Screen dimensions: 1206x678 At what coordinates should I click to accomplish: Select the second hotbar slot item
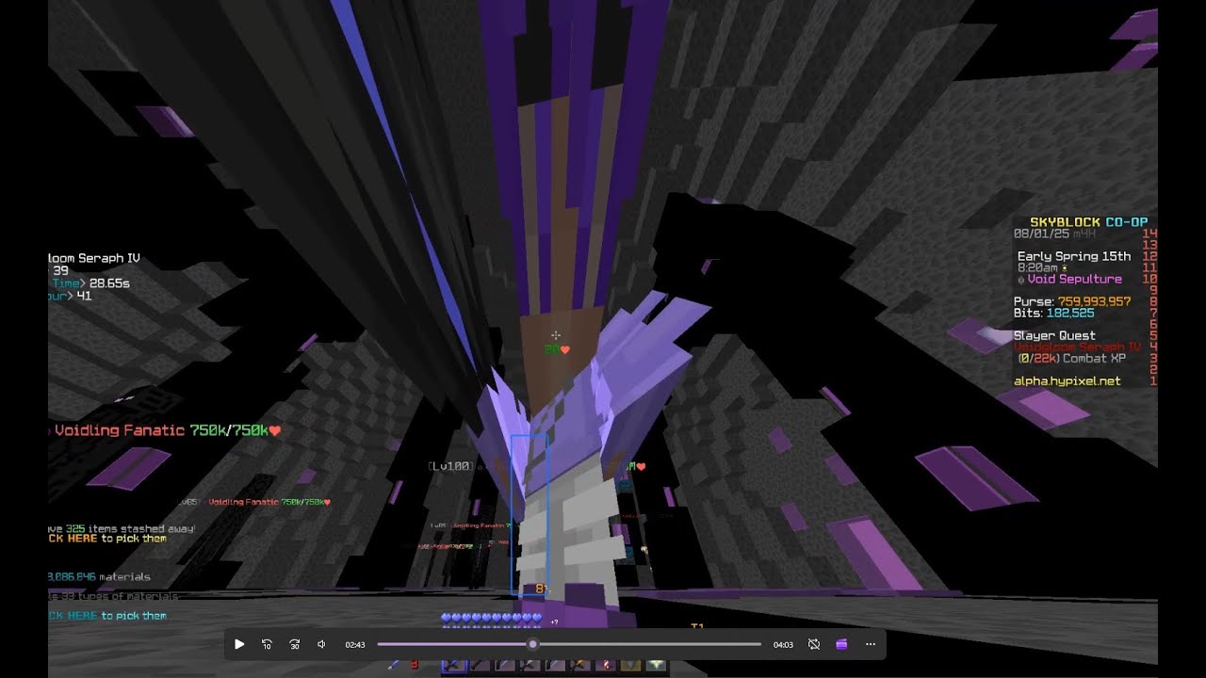click(x=480, y=665)
